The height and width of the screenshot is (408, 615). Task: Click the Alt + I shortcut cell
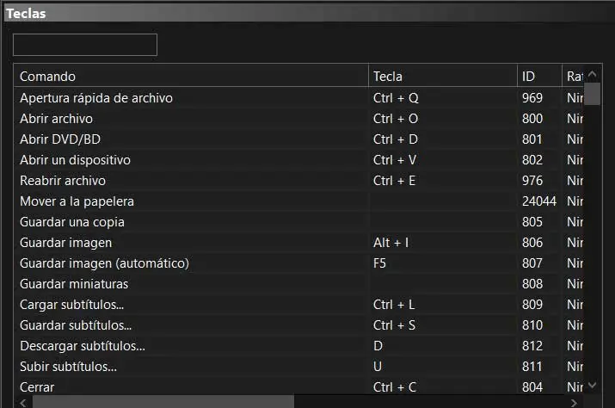391,243
